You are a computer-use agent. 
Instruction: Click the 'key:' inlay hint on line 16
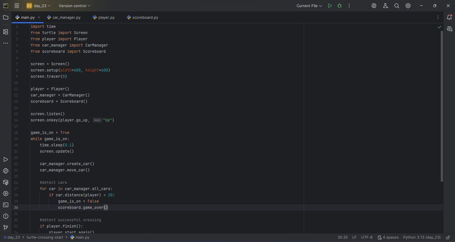coord(97,120)
